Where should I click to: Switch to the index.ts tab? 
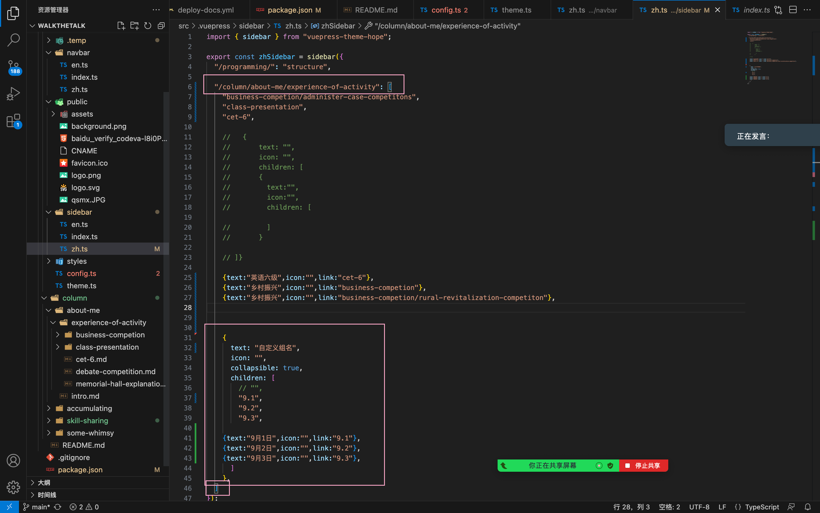751,10
